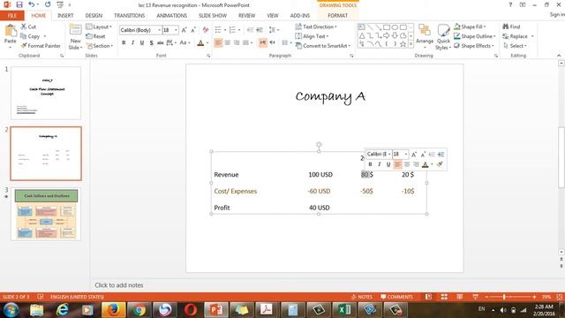Open the Select dropdown in Editing group
Screen dimensions: 565x318
click(515, 46)
